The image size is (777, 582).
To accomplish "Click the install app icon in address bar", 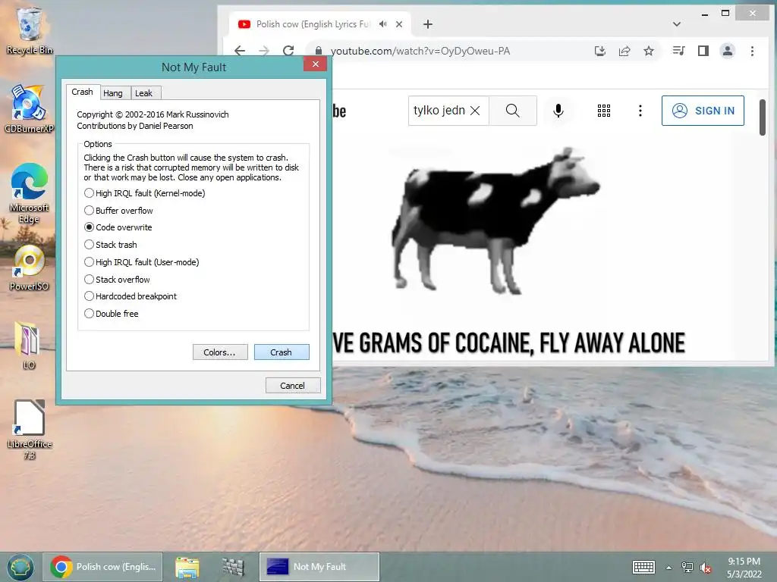I will [600, 51].
